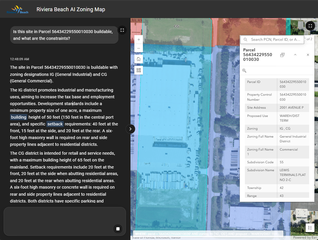Stop the AI response generation
The width and height of the screenshot is (318, 240).
(118, 229)
